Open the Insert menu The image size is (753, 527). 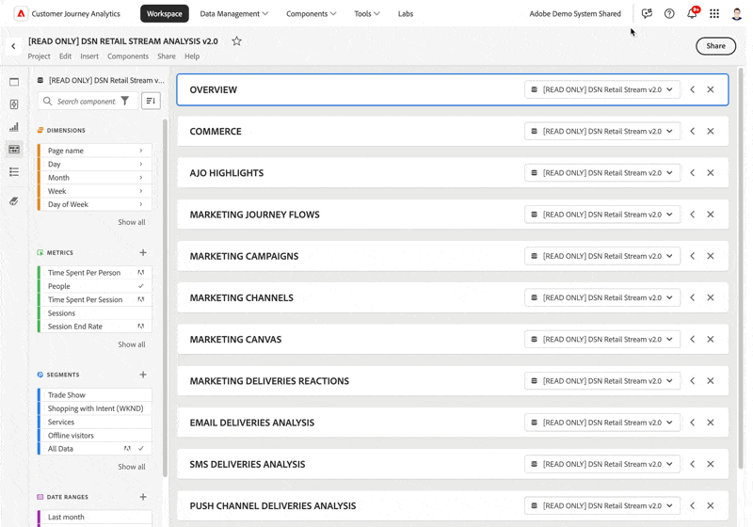(89, 56)
